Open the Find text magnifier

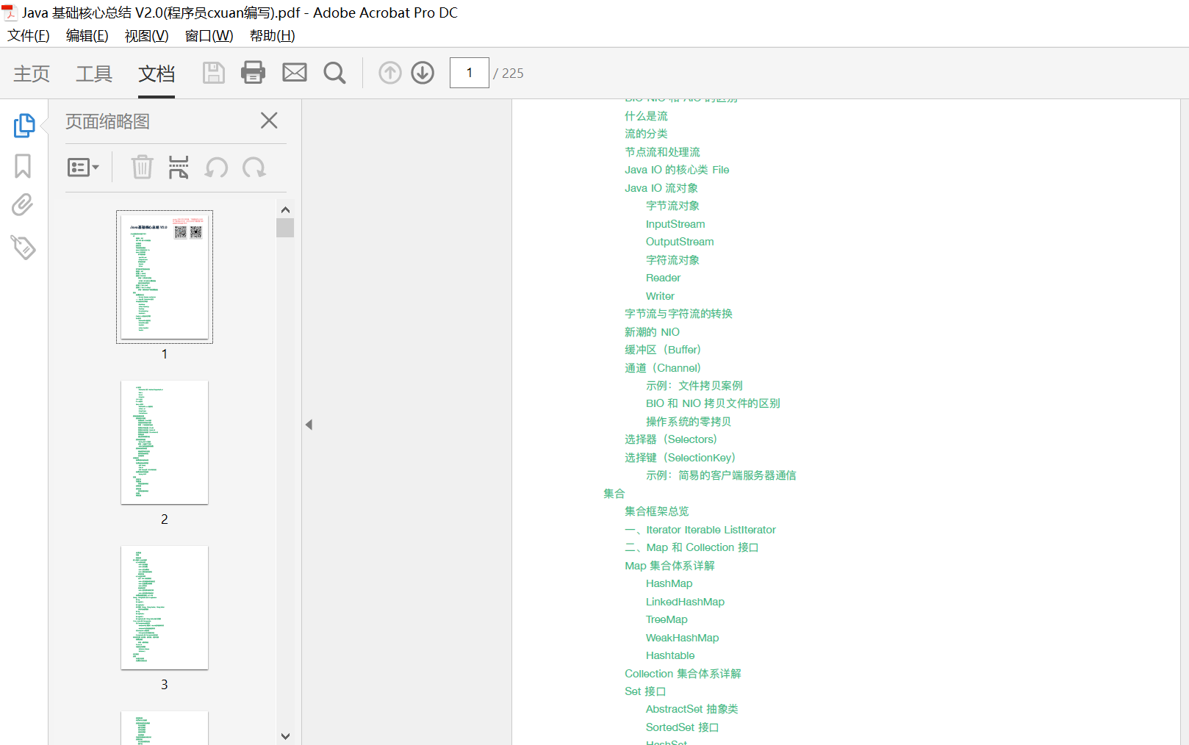click(x=334, y=73)
